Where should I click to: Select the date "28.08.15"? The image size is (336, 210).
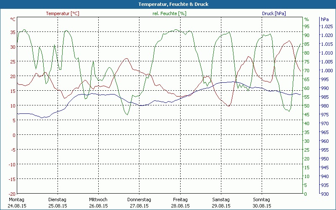180,206
